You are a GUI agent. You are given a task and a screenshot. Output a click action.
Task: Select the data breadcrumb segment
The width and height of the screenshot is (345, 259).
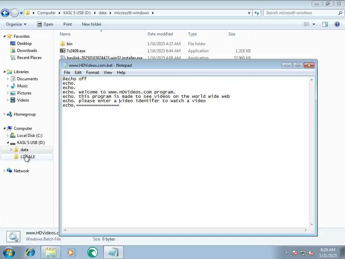[102, 13]
